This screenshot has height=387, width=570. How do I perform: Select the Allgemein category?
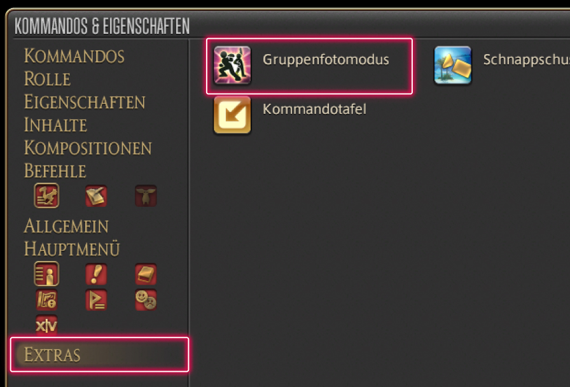coord(66,226)
